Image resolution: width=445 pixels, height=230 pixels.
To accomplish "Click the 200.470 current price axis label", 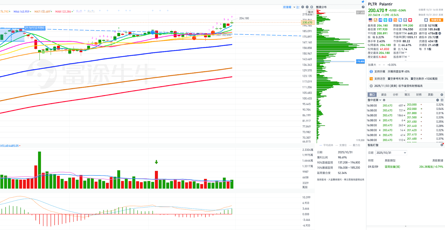I will 307,22.
